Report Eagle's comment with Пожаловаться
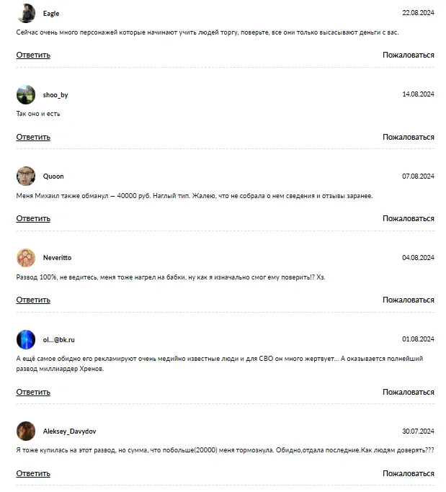 coord(409,55)
